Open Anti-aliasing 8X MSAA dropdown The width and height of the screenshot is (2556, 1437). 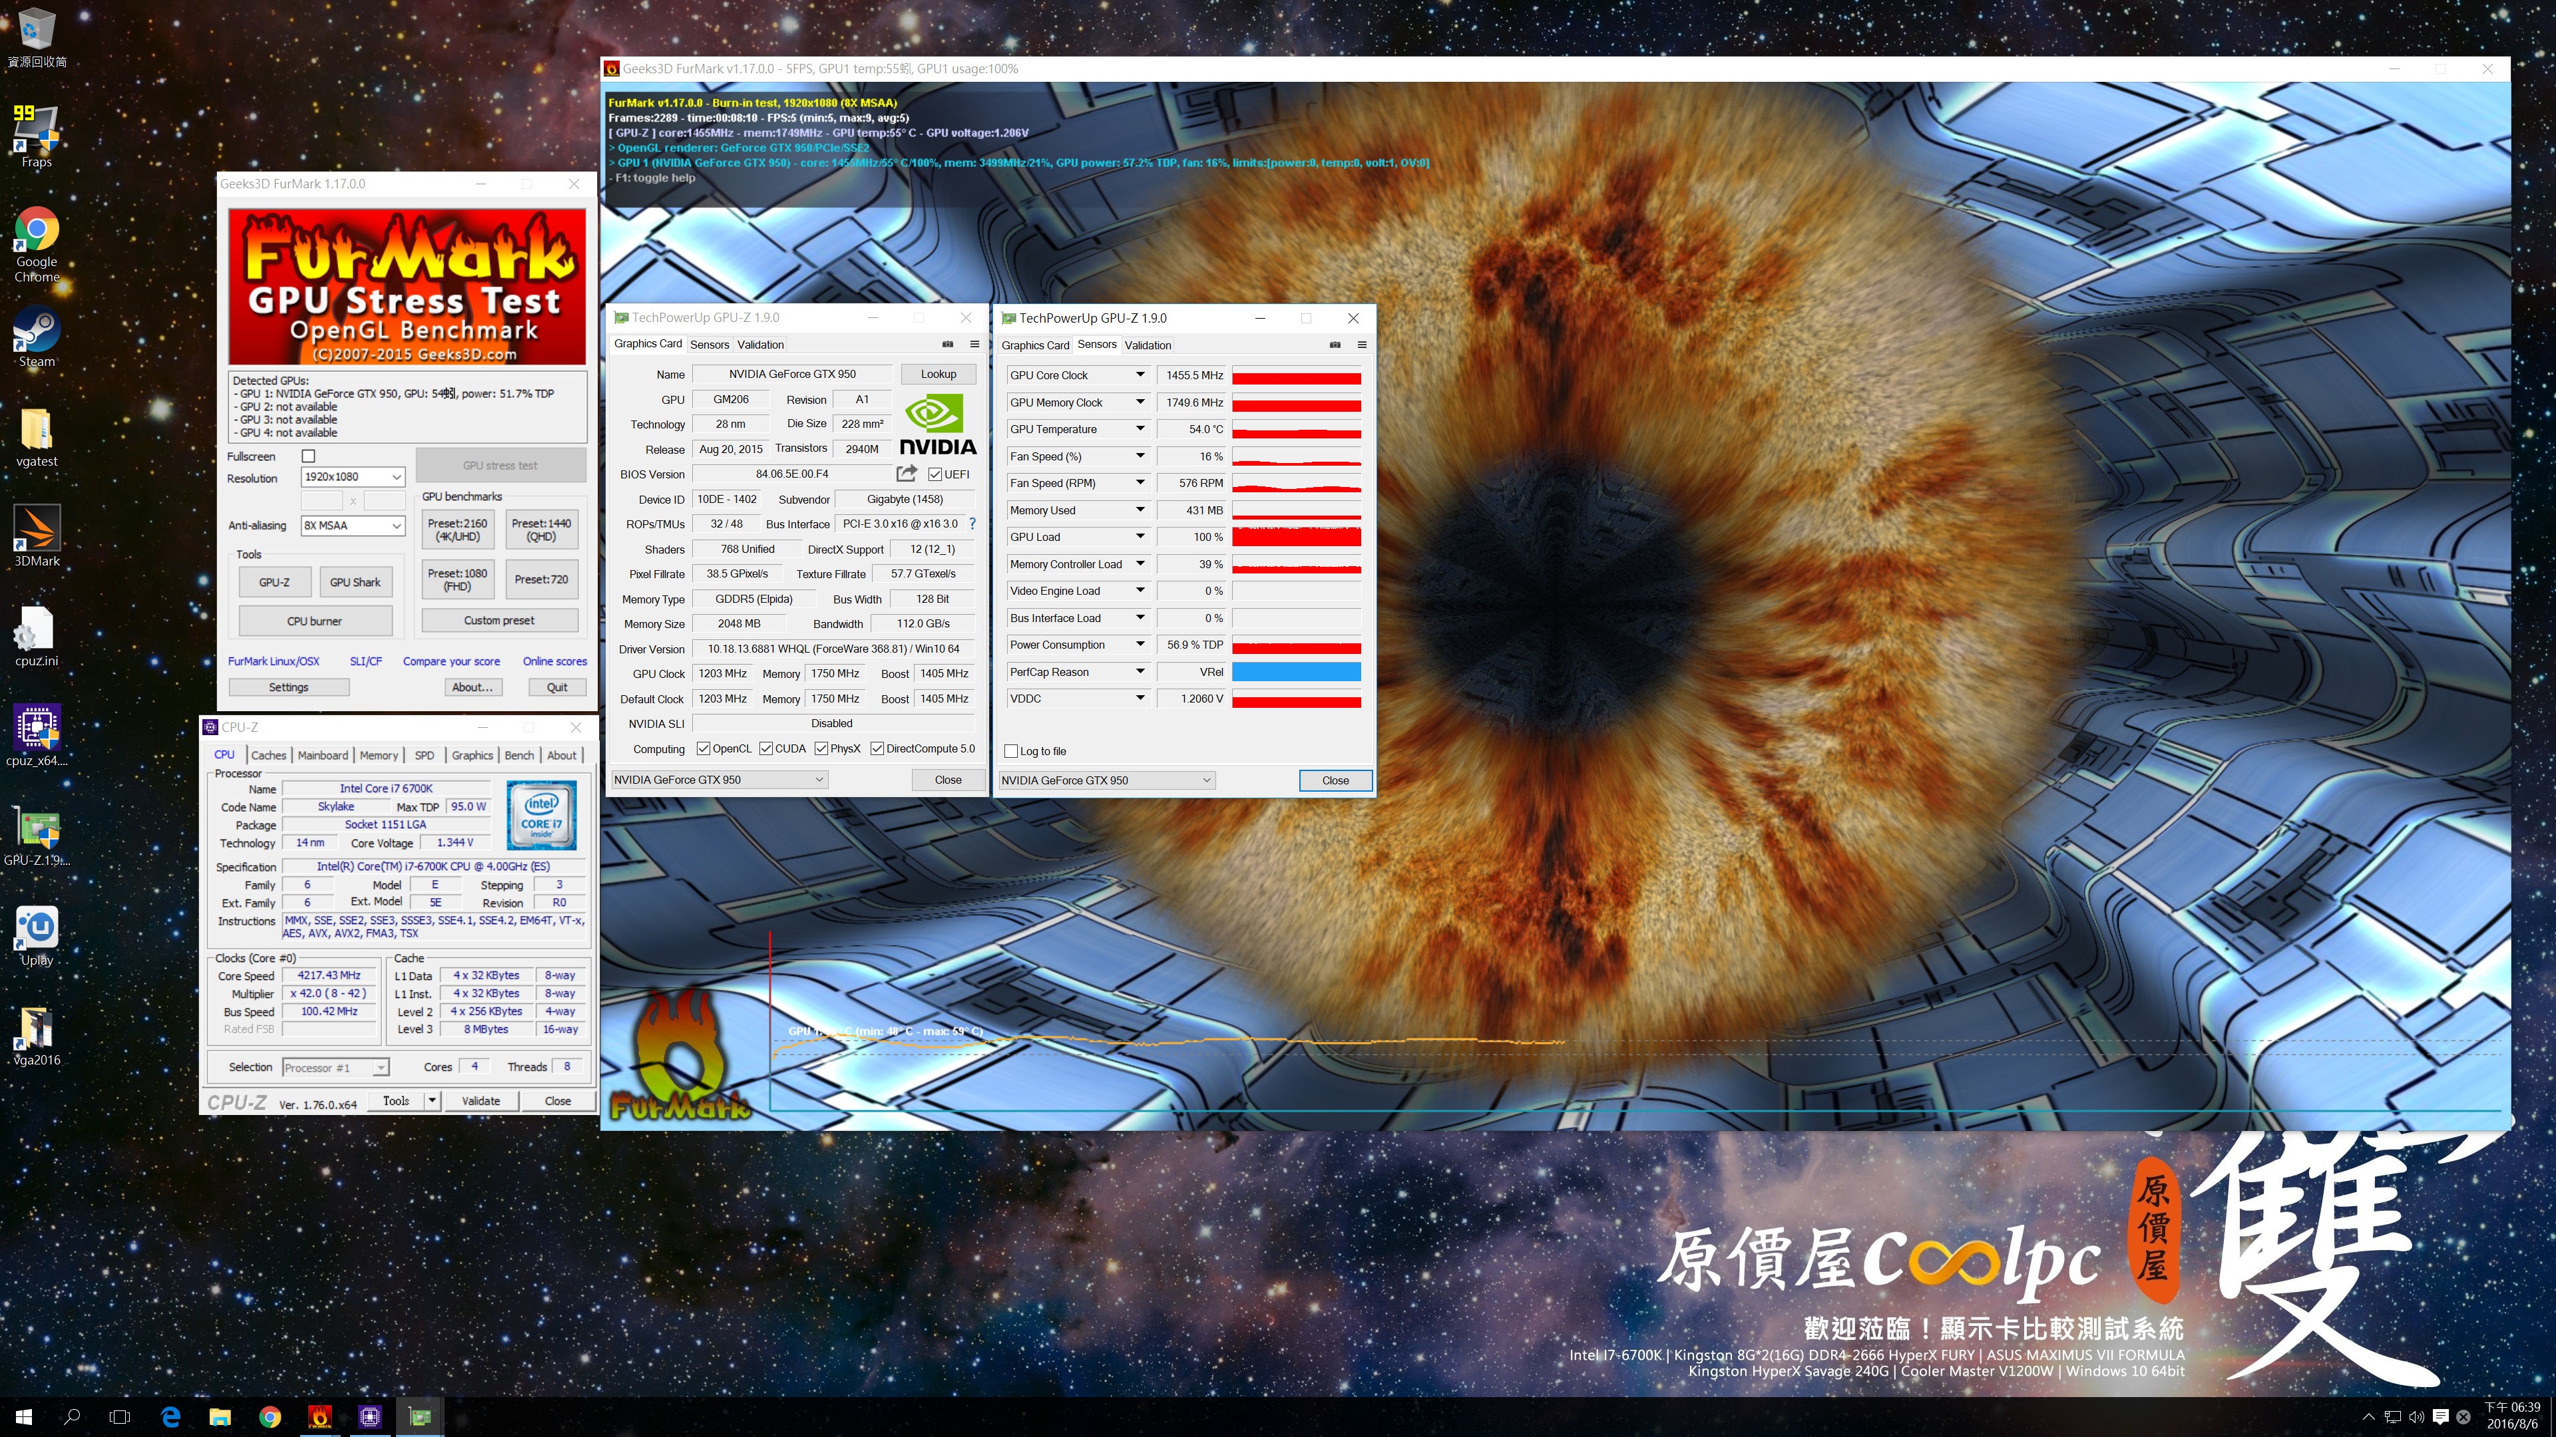[x=352, y=526]
